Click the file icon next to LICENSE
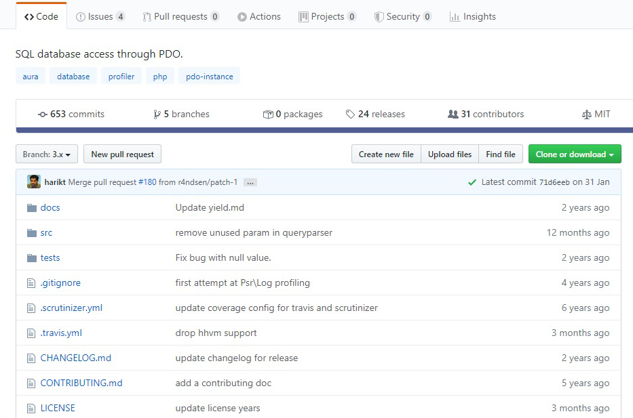This screenshot has height=418, width=633. click(x=31, y=408)
